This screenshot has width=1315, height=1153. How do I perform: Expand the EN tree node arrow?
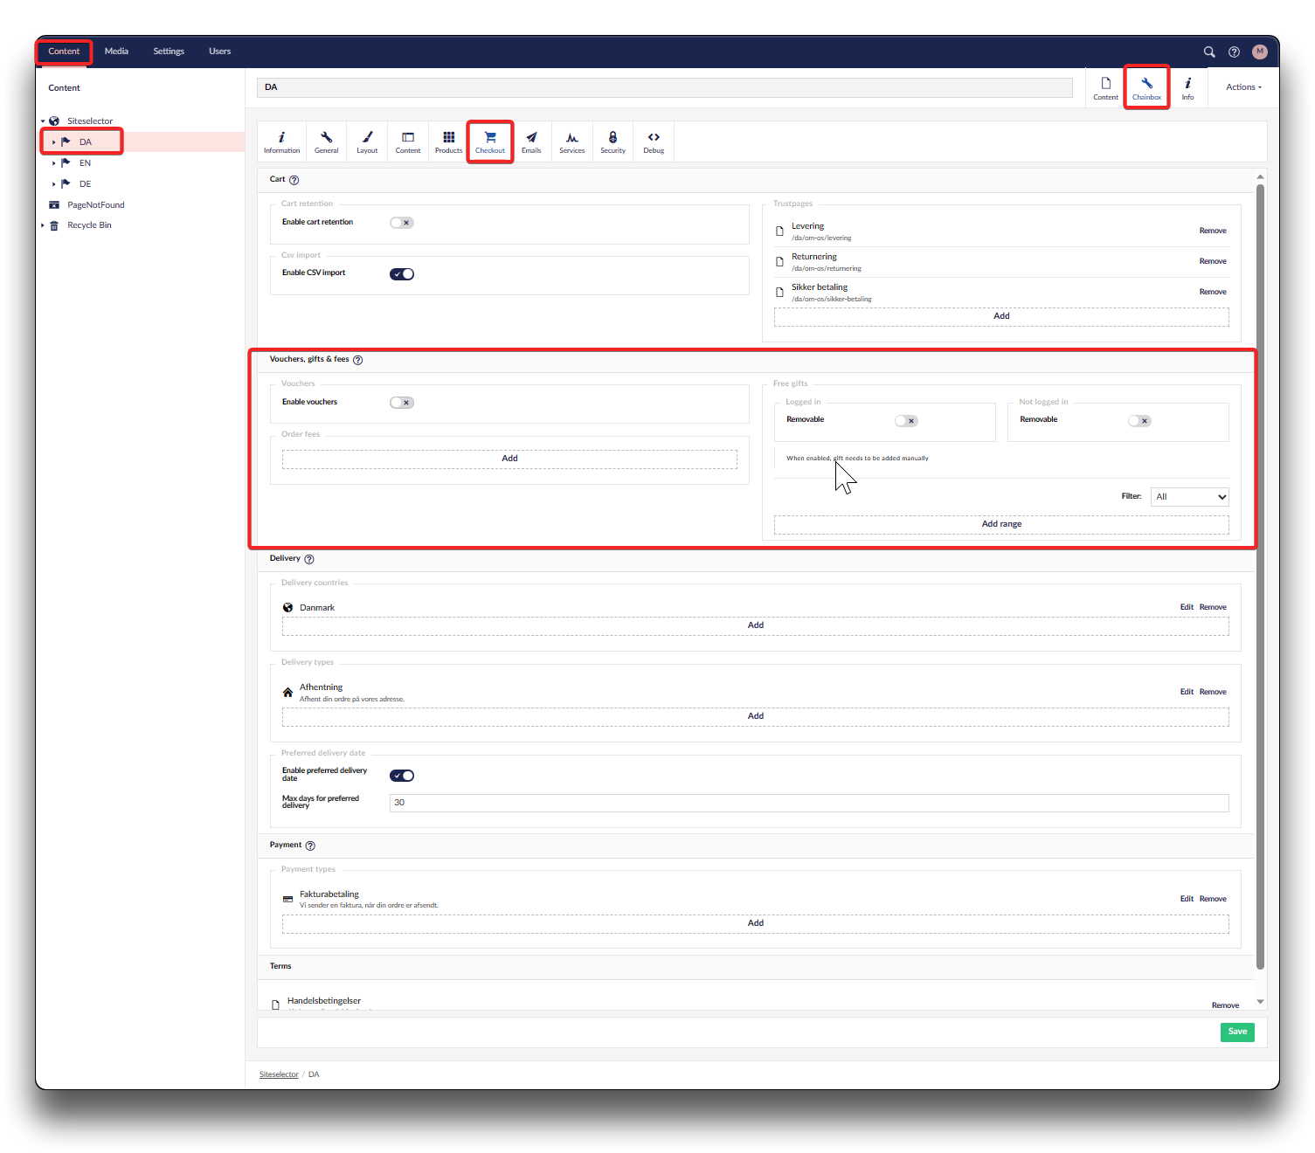(53, 163)
